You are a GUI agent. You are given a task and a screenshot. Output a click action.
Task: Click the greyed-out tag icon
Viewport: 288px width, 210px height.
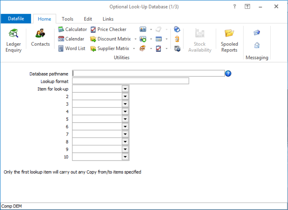click(x=158, y=29)
